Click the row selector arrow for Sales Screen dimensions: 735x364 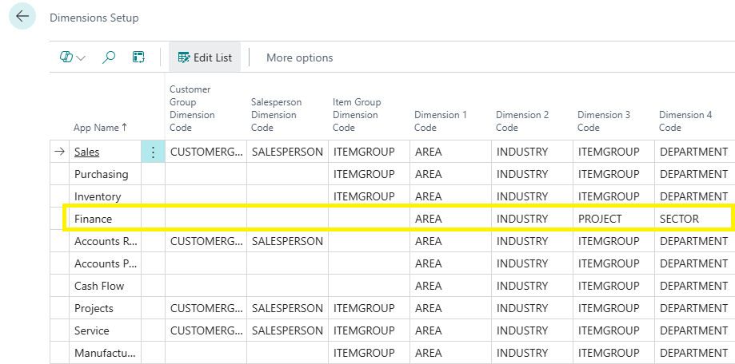pos(59,152)
